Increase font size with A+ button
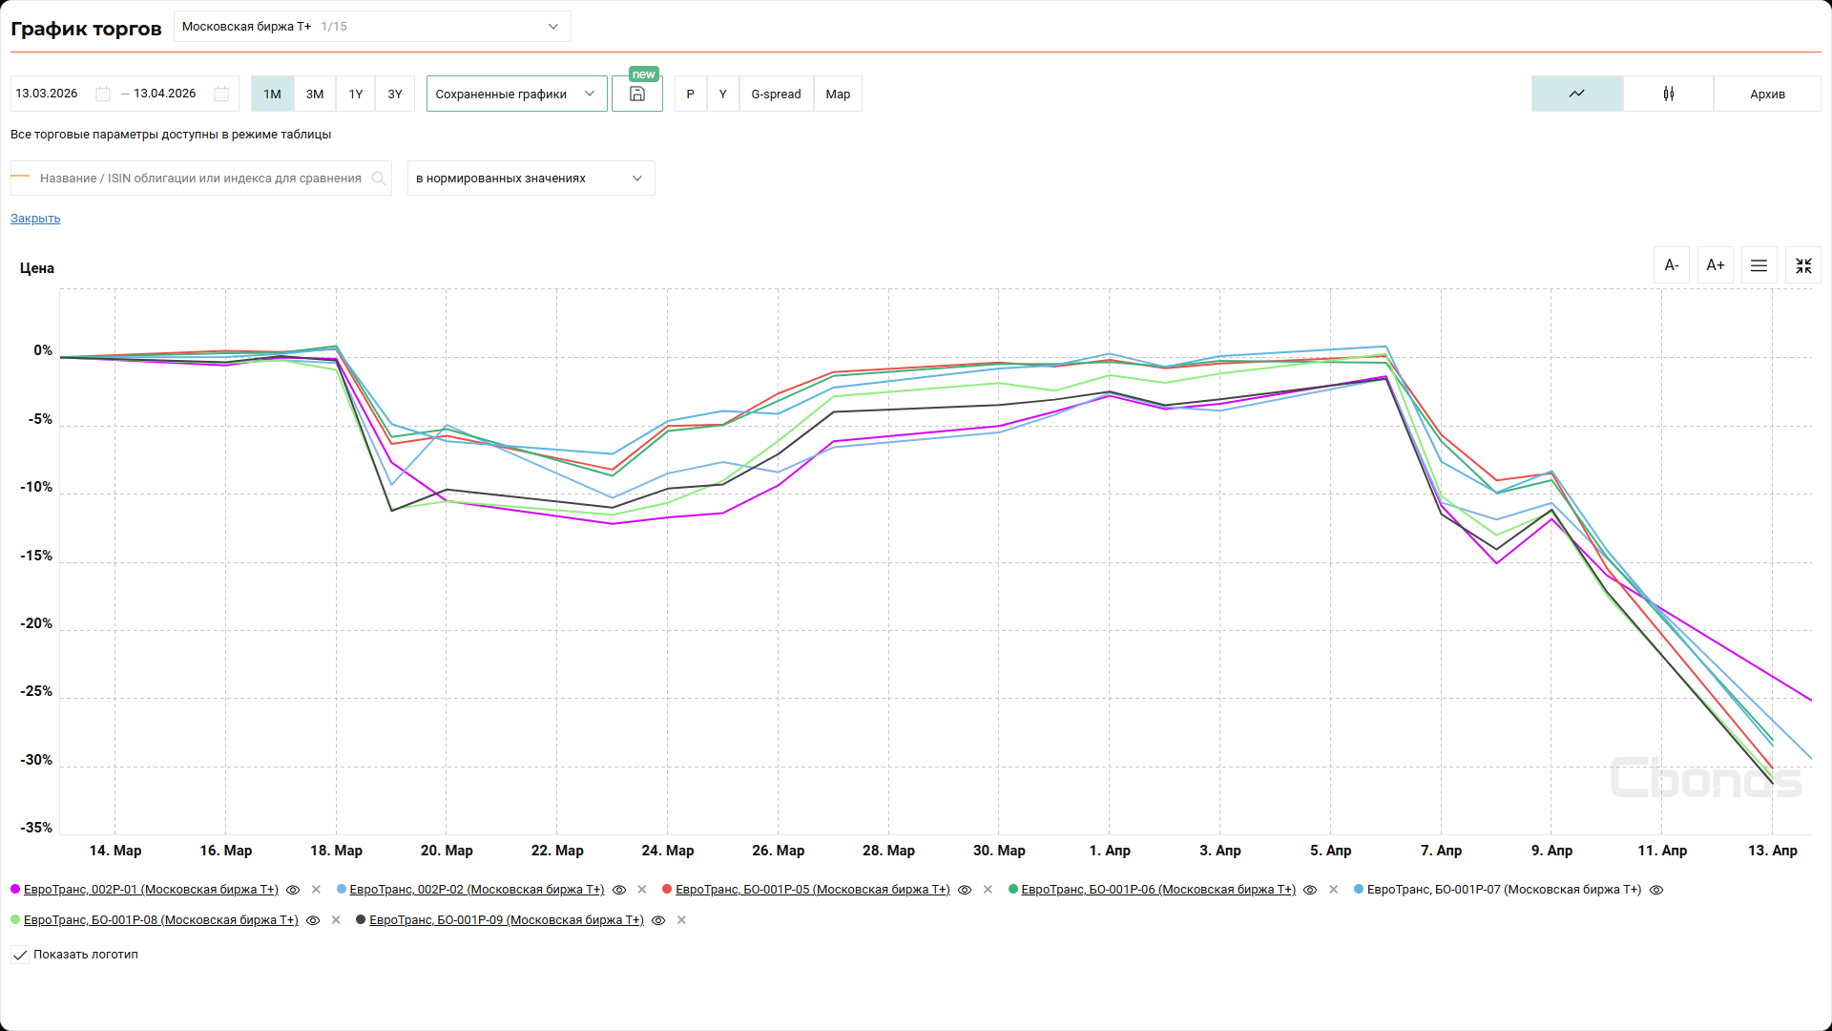This screenshot has width=1832, height=1031. (x=1715, y=265)
